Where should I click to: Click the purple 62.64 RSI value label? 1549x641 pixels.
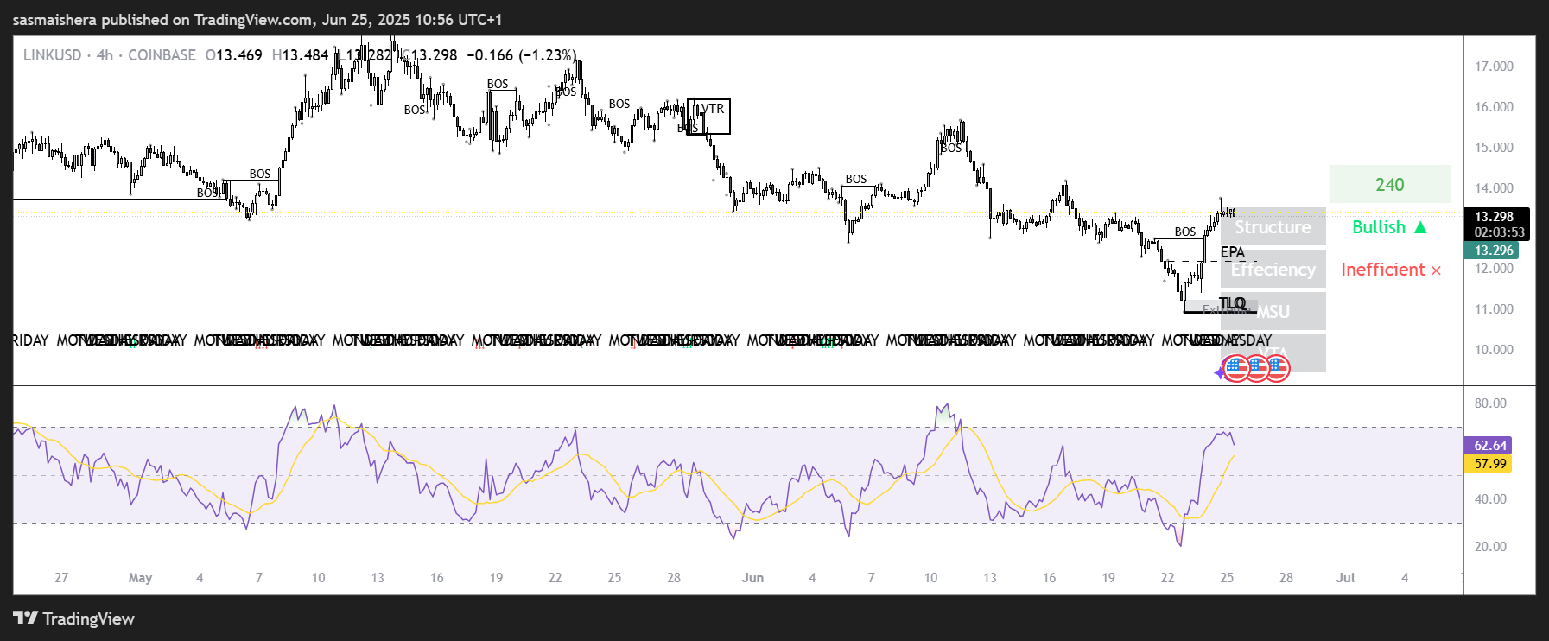point(1489,446)
